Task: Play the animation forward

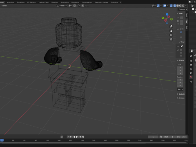Action: [77, 137]
